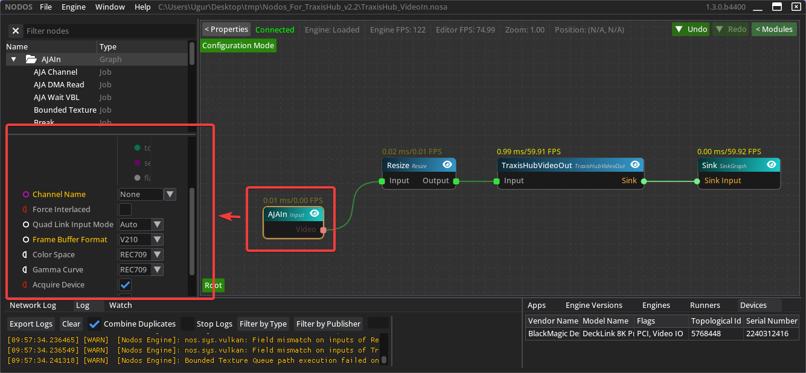Screen dimensions: 806x373
Task: Click the Video output pin on AJAIn
Action: (324, 230)
